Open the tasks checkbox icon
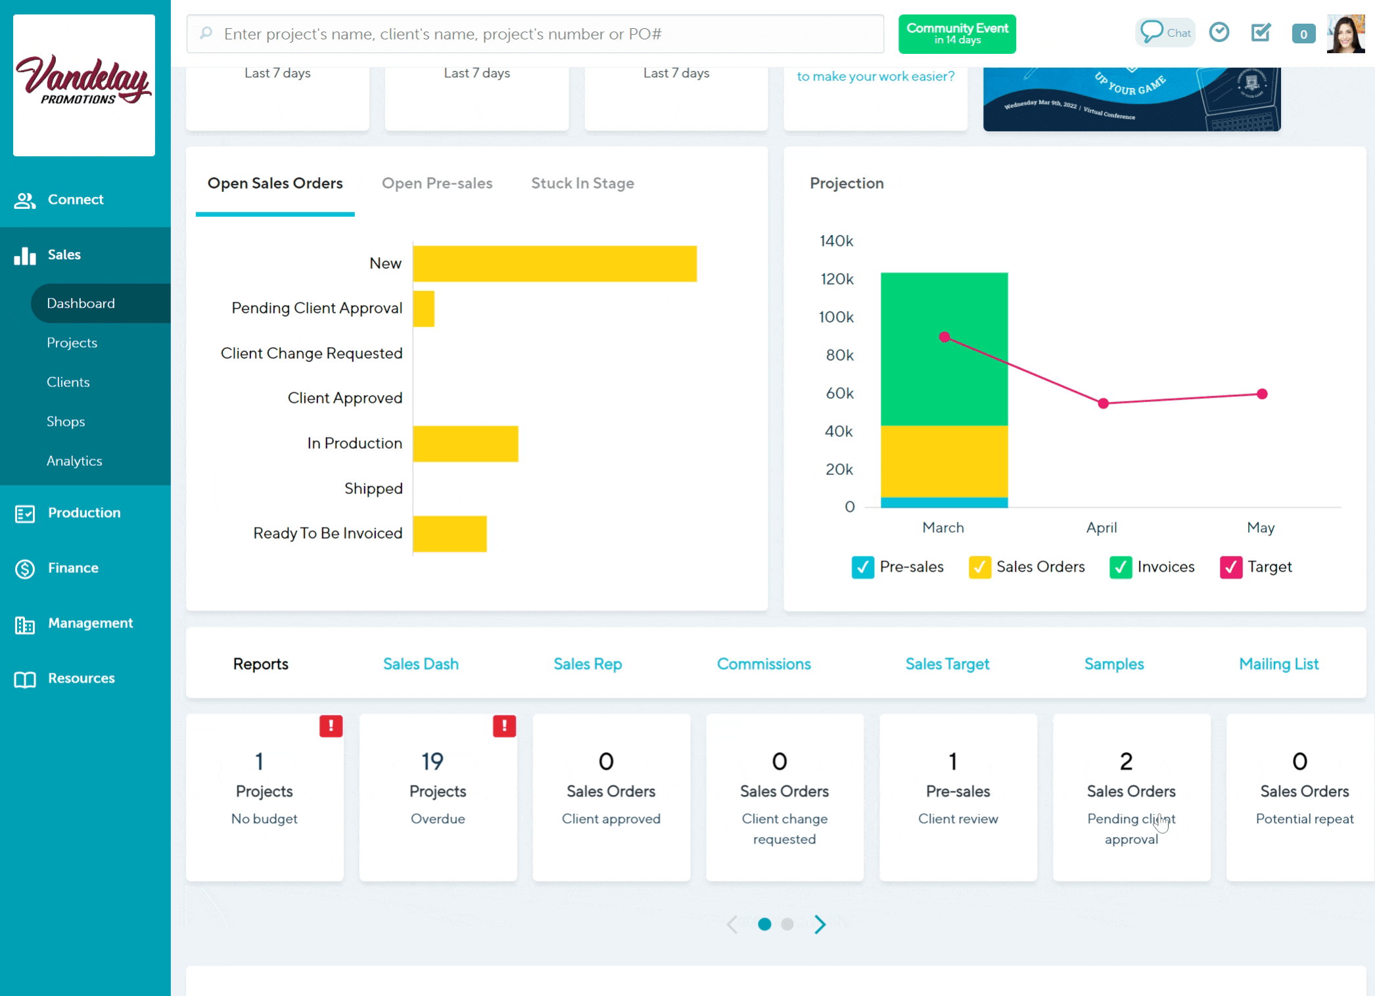 pyautogui.click(x=1260, y=32)
